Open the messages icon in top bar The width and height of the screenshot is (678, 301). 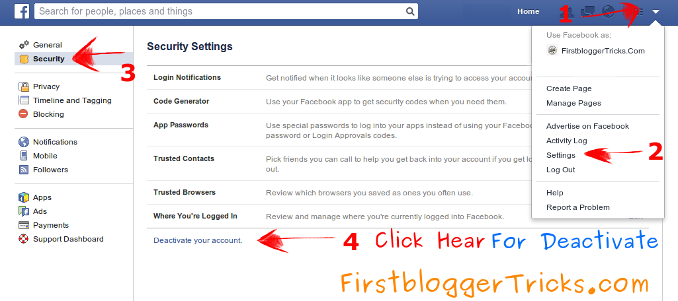tap(587, 12)
